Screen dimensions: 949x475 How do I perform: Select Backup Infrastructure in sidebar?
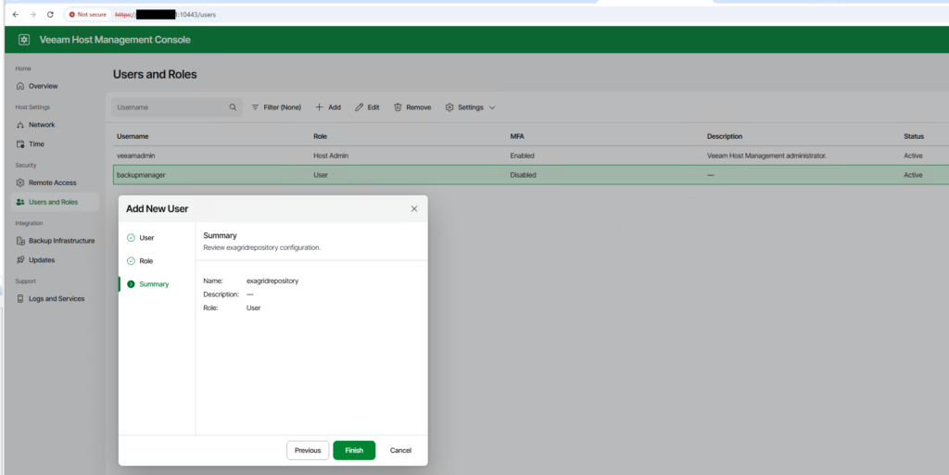click(x=61, y=241)
